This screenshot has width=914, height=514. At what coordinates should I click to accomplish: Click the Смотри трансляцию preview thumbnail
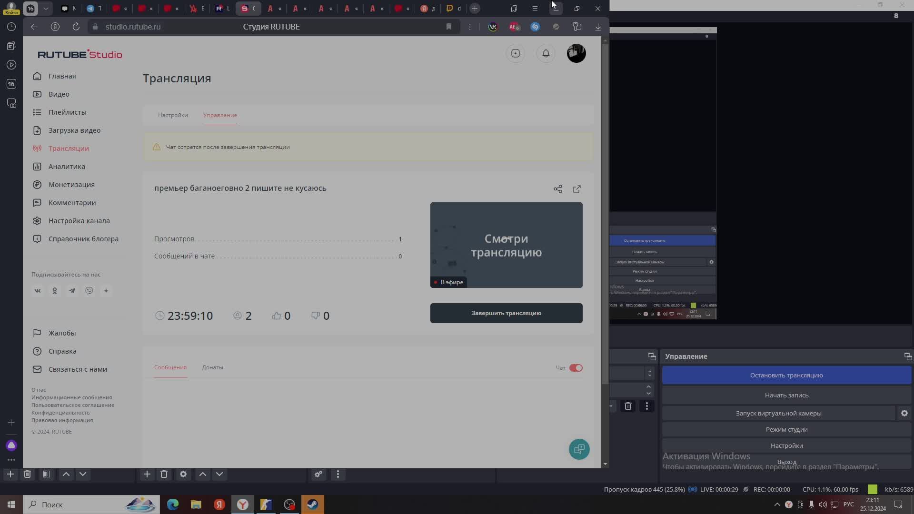[506, 245]
